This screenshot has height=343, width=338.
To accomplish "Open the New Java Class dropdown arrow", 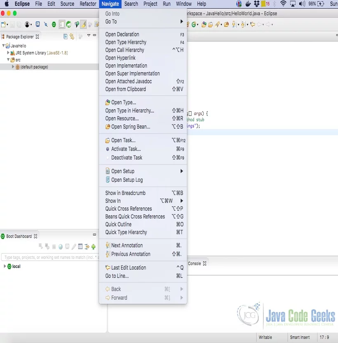I will click(197, 25).
